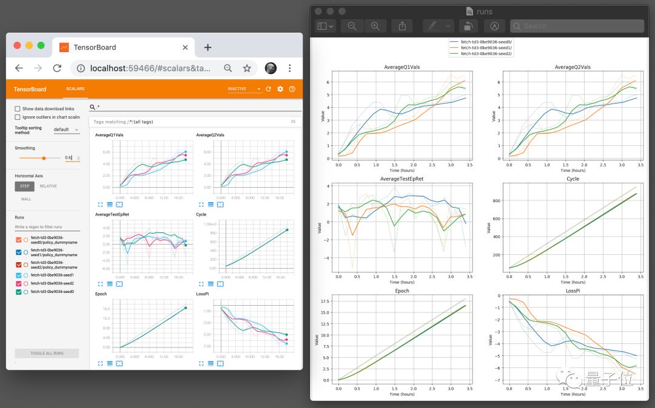655x408 pixels.
Task: Expand the AverageTestEpRet chart to full size
Action: [100, 284]
